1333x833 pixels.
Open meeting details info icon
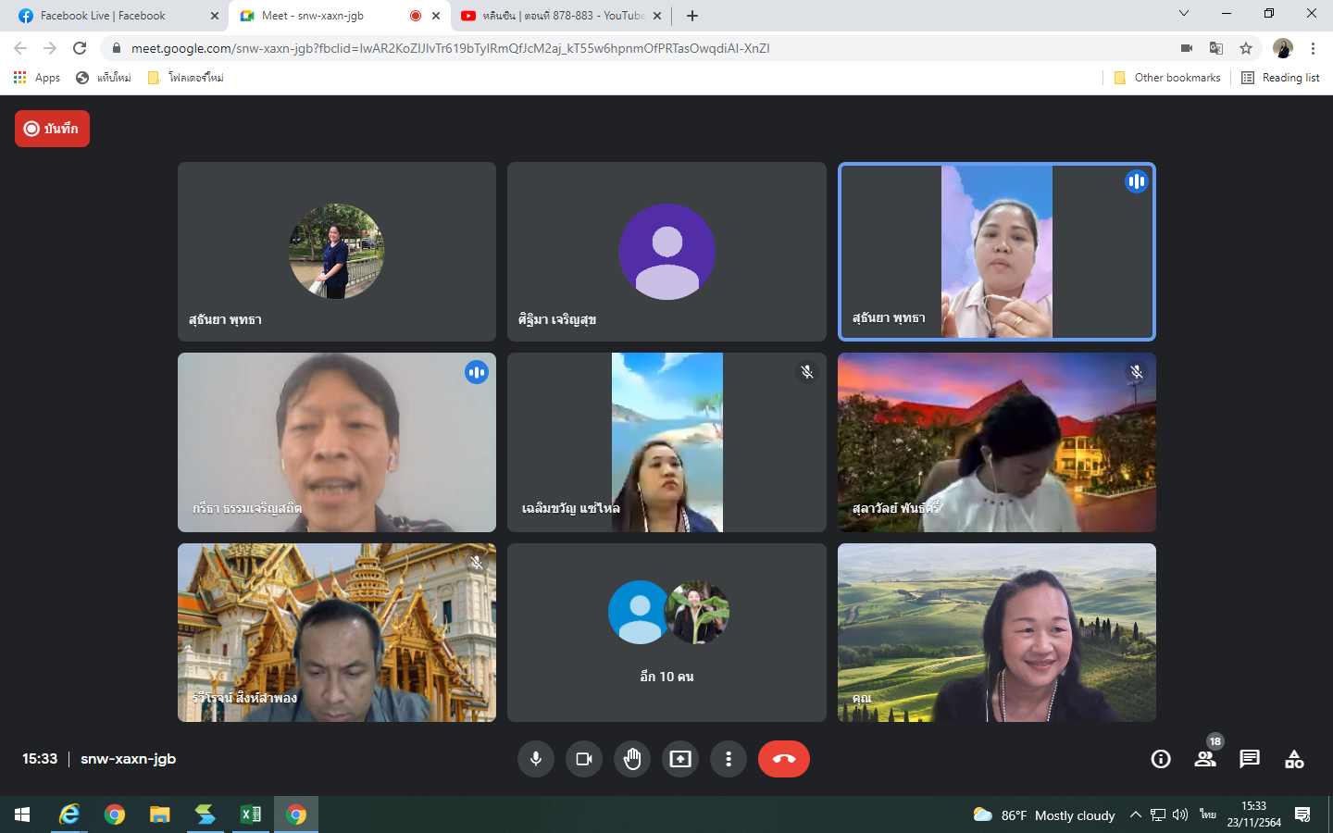[x=1160, y=759]
